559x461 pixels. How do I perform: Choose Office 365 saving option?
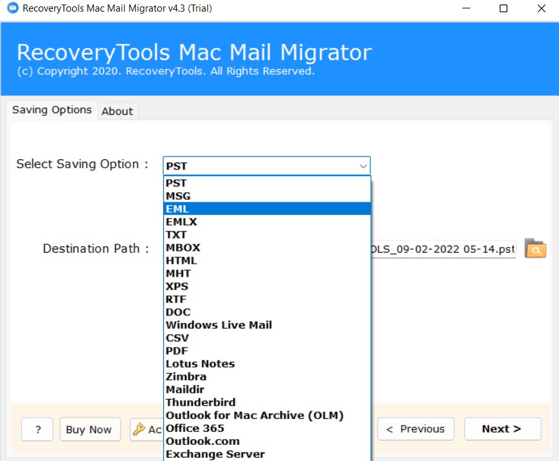coord(267,428)
